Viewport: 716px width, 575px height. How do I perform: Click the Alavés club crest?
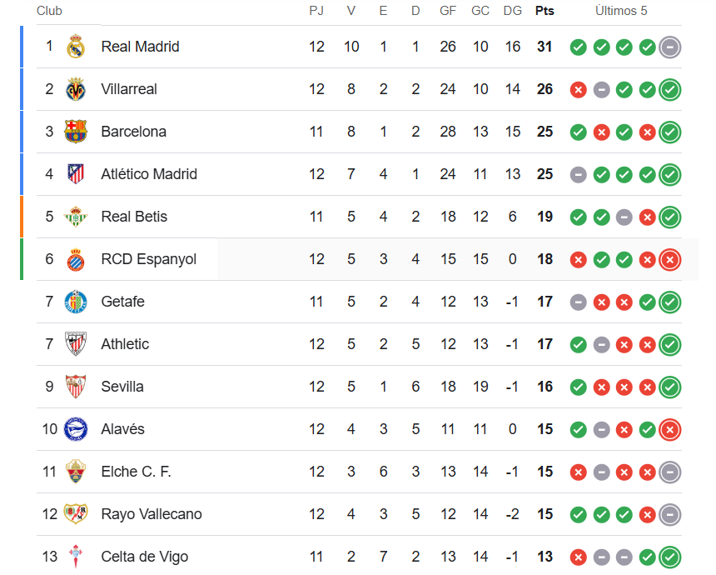(76, 429)
